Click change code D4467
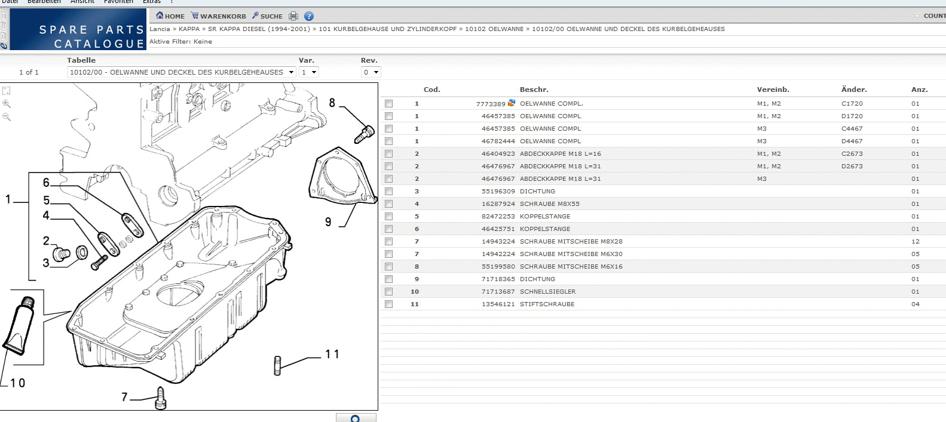 [x=852, y=141]
